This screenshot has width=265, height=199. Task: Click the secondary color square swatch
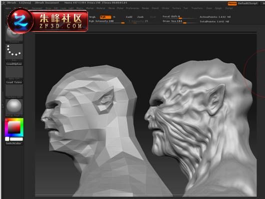(x=7, y=139)
